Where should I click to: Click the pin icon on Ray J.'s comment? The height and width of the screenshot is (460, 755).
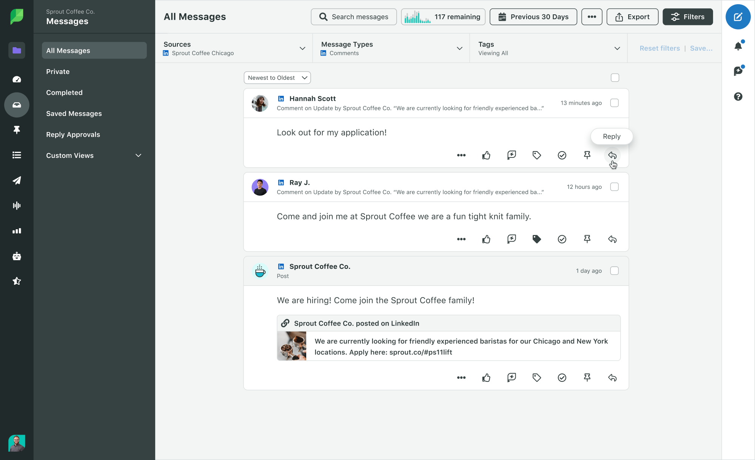point(587,239)
